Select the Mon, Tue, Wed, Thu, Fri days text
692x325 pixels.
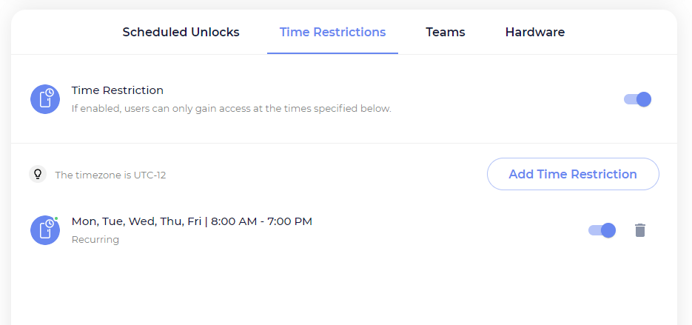[136, 221]
